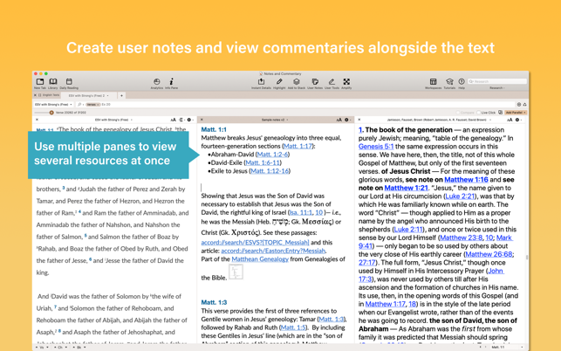Open the Verses search scope token
The width and height of the screenshot is (561, 351).
point(92,104)
